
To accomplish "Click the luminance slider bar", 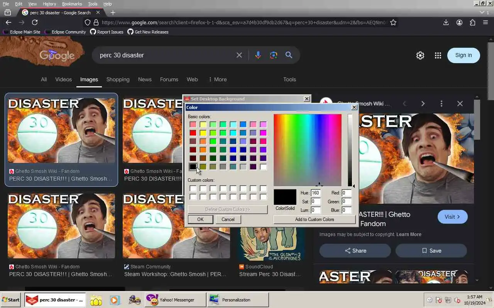I will [x=350, y=150].
